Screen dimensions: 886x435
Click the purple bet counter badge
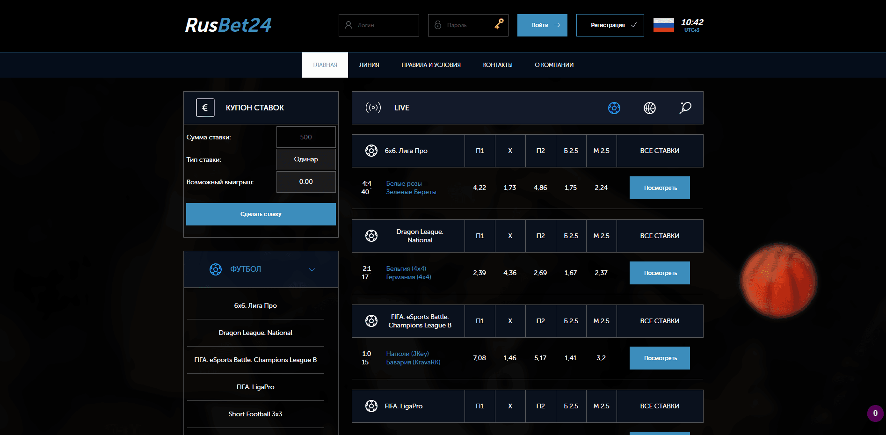875,413
